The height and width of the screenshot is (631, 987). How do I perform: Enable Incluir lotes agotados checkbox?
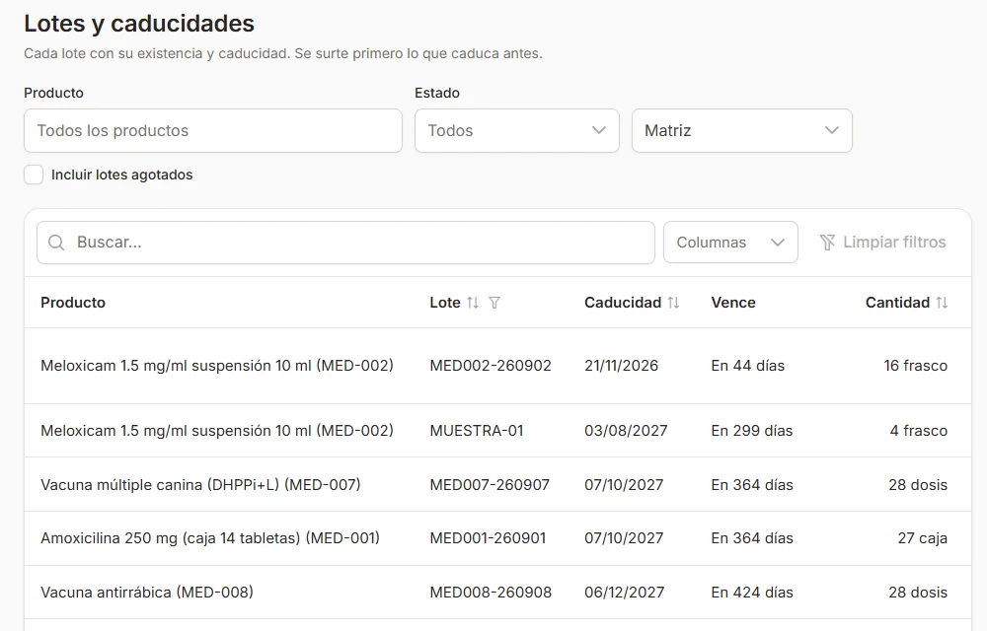(x=34, y=175)
